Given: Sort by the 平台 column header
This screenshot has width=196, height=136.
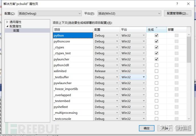Looking at the screenshot, I should pos(133,30).
